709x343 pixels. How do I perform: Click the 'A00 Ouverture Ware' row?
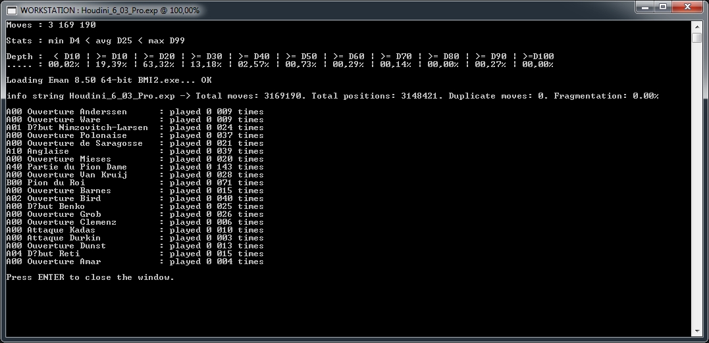coord(135,120)
